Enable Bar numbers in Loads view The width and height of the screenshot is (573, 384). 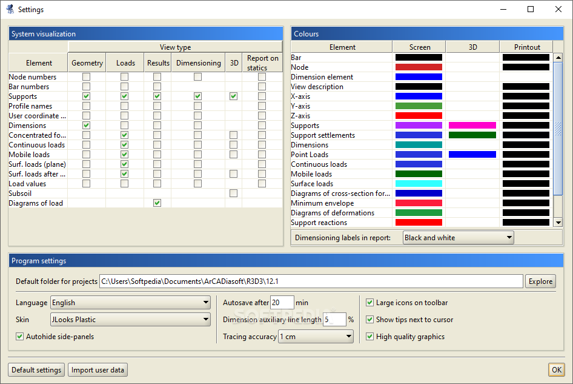click(x=125, y=86)
